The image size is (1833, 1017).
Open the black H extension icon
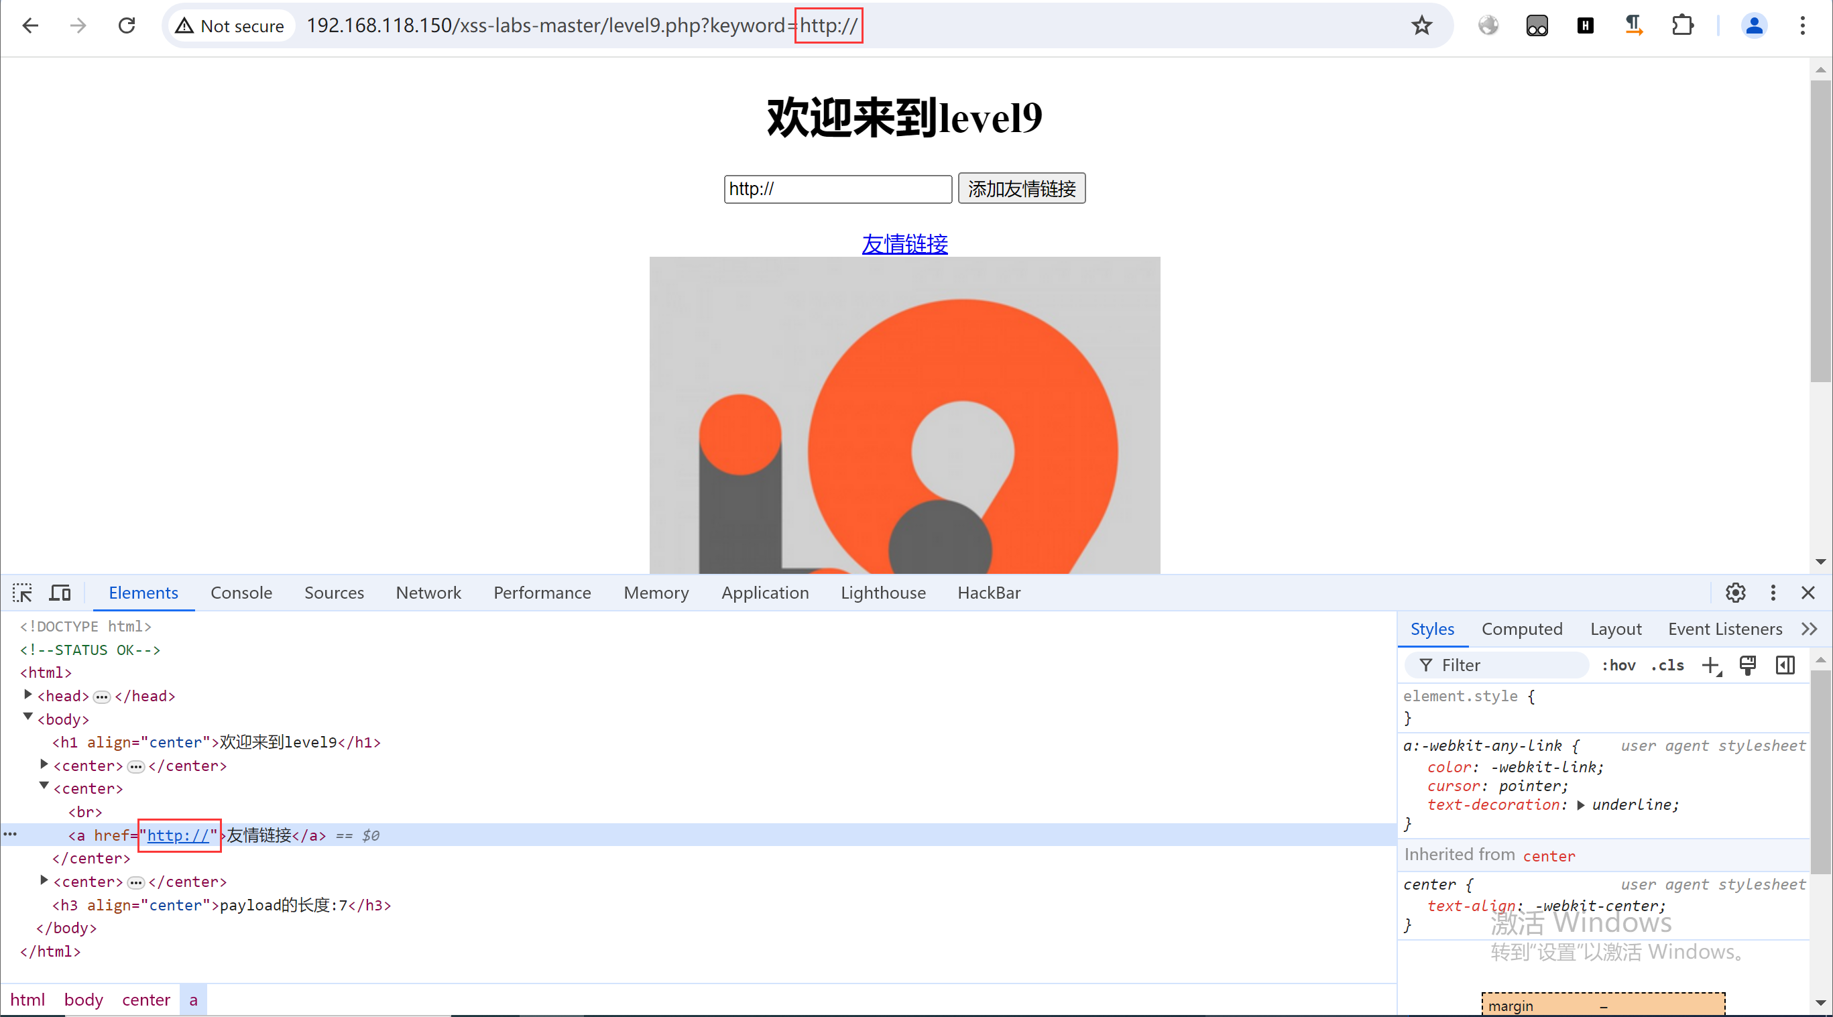point(1586,25)
